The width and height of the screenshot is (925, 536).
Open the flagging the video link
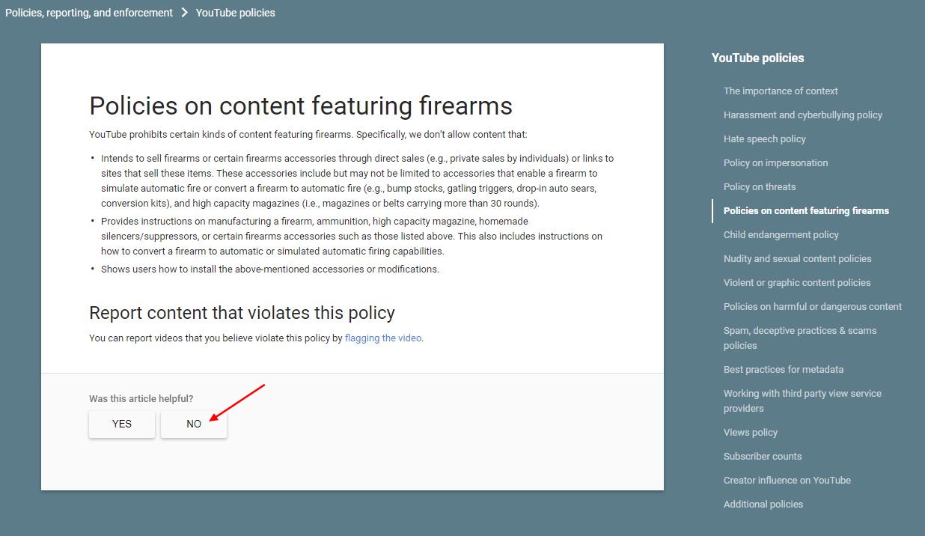click(x=383, y=338)
